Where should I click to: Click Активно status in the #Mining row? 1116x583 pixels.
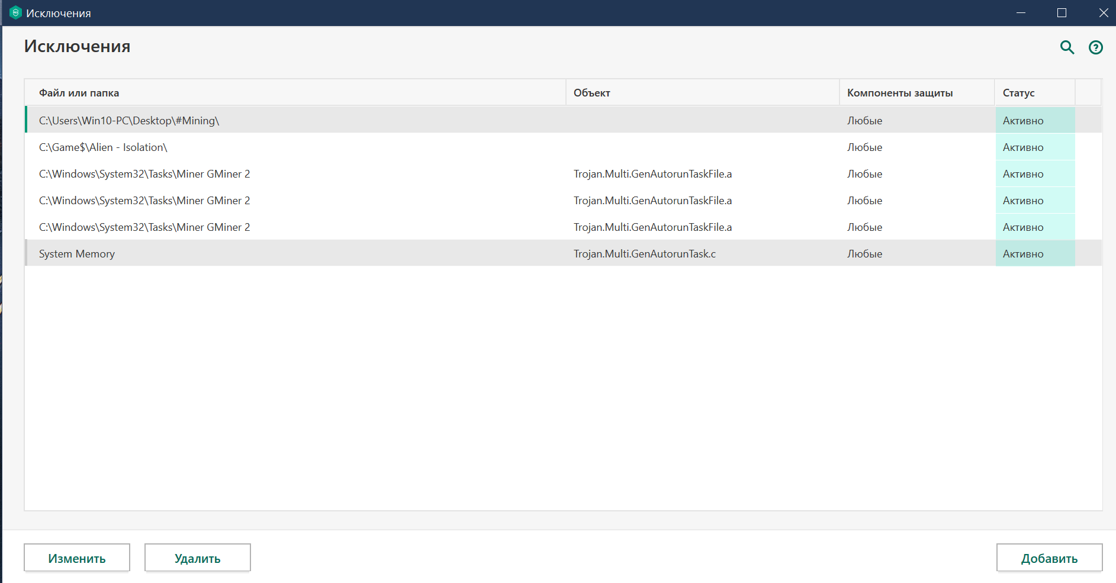(x=1035, y=121)
